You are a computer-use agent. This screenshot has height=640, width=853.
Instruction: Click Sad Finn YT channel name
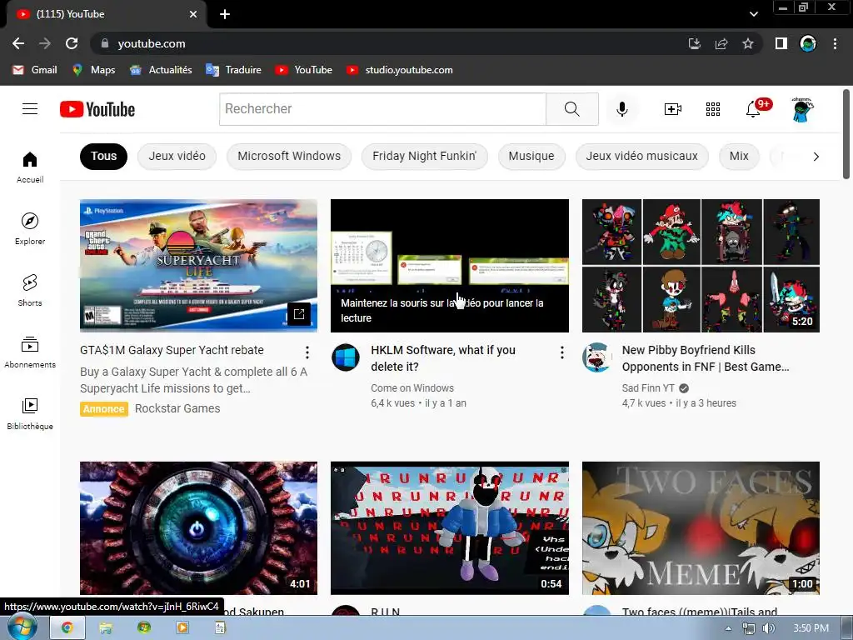click(648, 388)
